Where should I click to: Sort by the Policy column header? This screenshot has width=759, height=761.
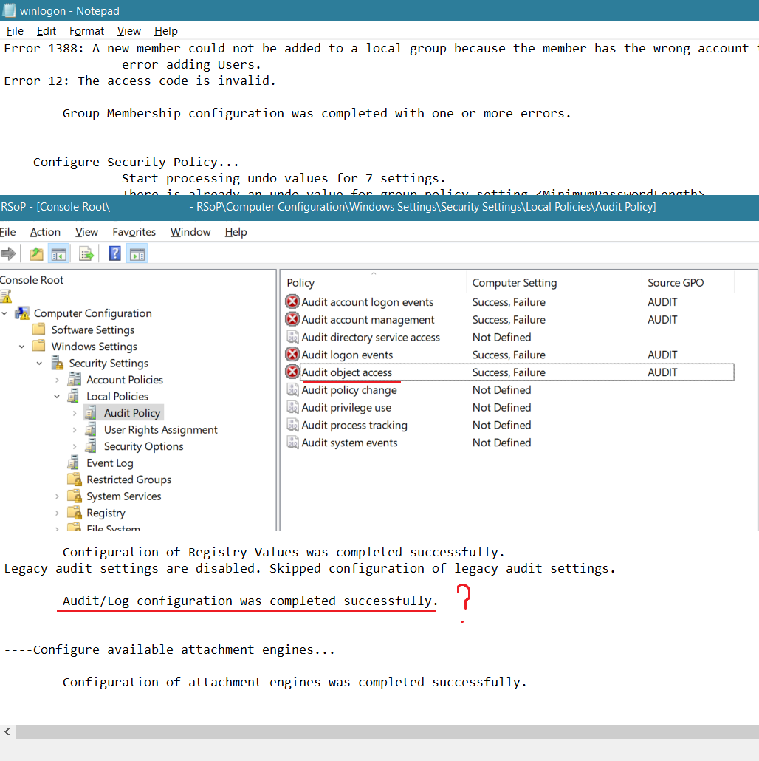pyautogui.click(x=374, y=282)
